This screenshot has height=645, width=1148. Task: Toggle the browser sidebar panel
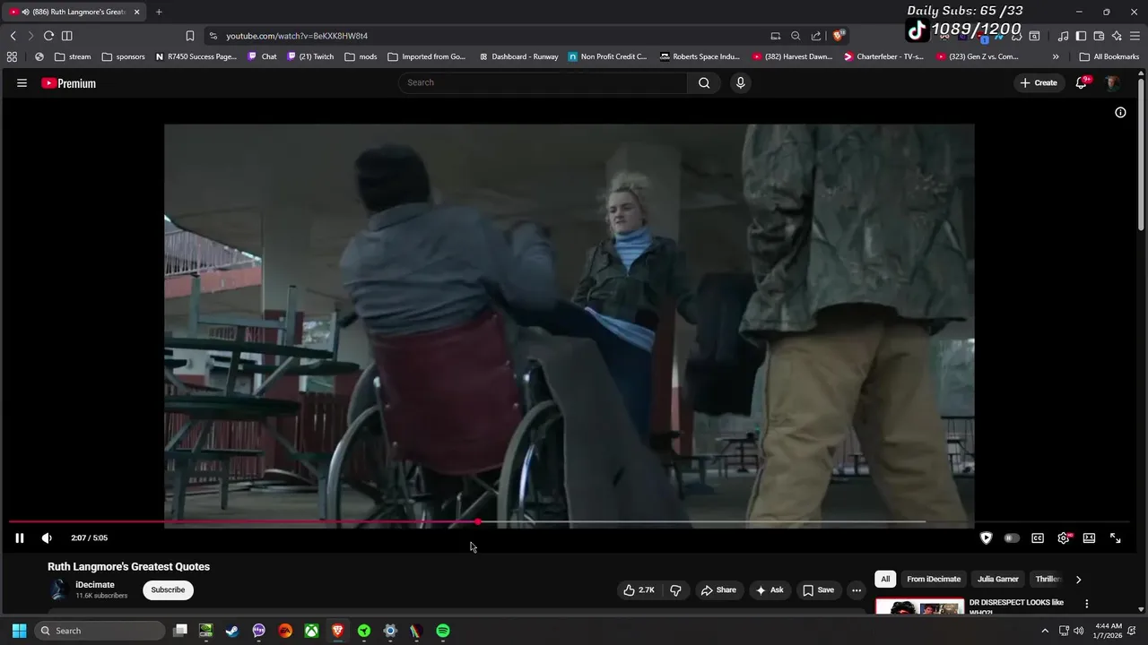pos(1081,36)
